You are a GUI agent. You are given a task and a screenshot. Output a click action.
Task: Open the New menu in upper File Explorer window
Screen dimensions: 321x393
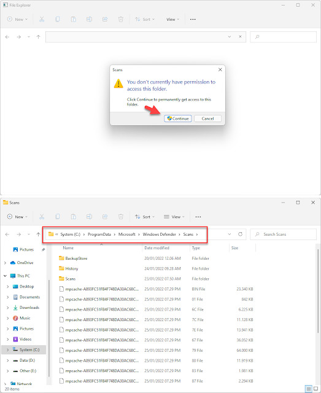[17, 19]
